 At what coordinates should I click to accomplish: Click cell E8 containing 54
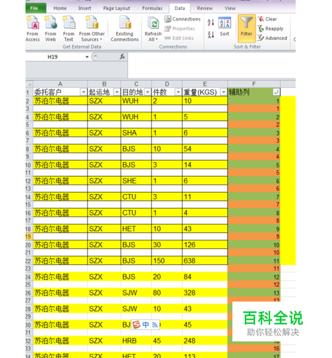[x=205, y=149]
